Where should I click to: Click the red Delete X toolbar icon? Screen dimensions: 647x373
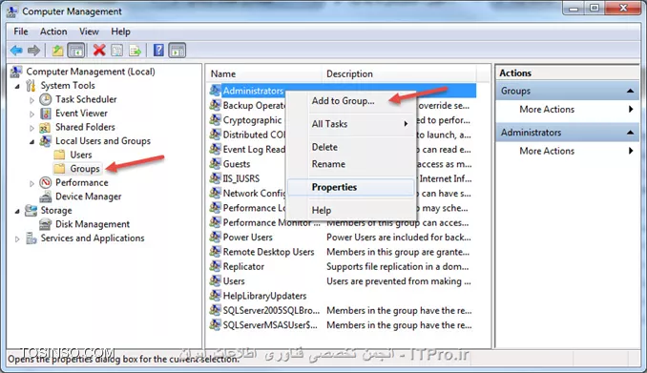pyautogui.click(x=99, y=51)
